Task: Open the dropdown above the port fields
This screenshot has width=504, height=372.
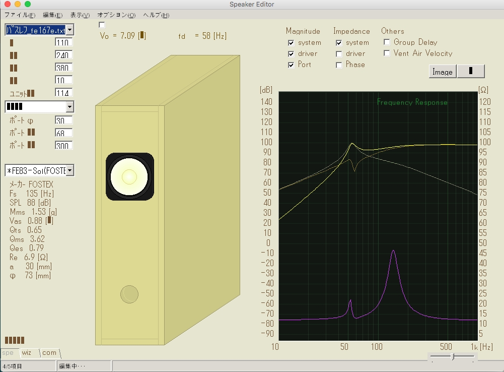Action: click(69, 107)
